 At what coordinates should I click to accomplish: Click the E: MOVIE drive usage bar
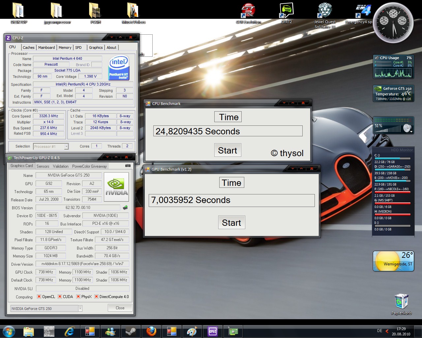click(392, 181)
